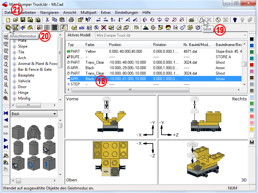Expand the Vehicle tree node
The height and width of the screenshot is (193, 258).
[x=14, y=81]
